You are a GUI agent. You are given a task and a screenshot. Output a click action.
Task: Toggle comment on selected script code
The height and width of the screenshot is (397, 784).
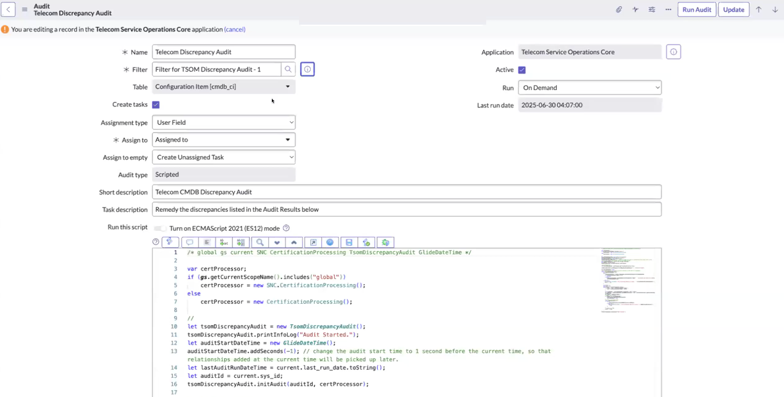(190, 242)
